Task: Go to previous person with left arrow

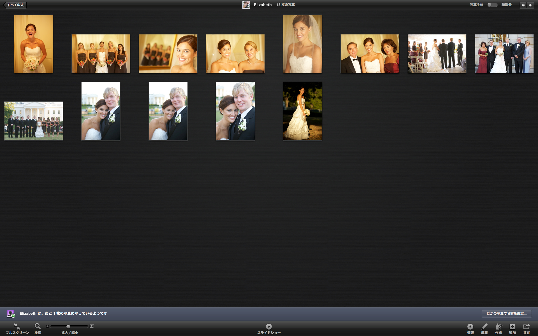Action: (x=523, y=5)
